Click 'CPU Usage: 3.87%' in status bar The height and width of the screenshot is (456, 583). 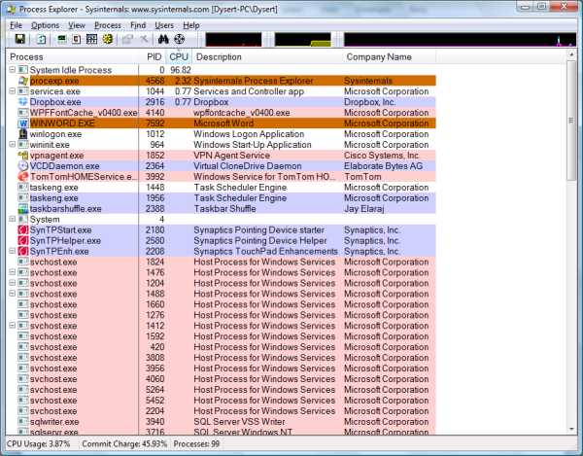(38, 444)
